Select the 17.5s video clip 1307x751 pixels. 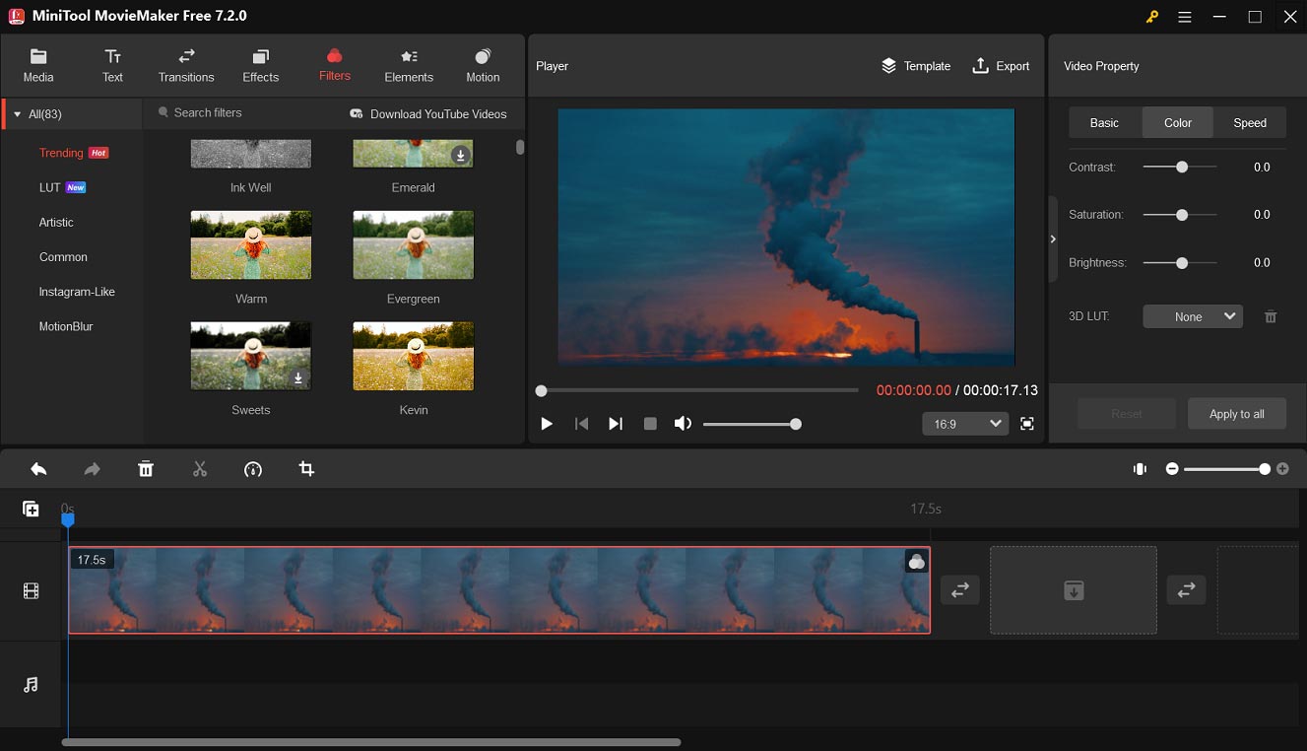[499, 589]
